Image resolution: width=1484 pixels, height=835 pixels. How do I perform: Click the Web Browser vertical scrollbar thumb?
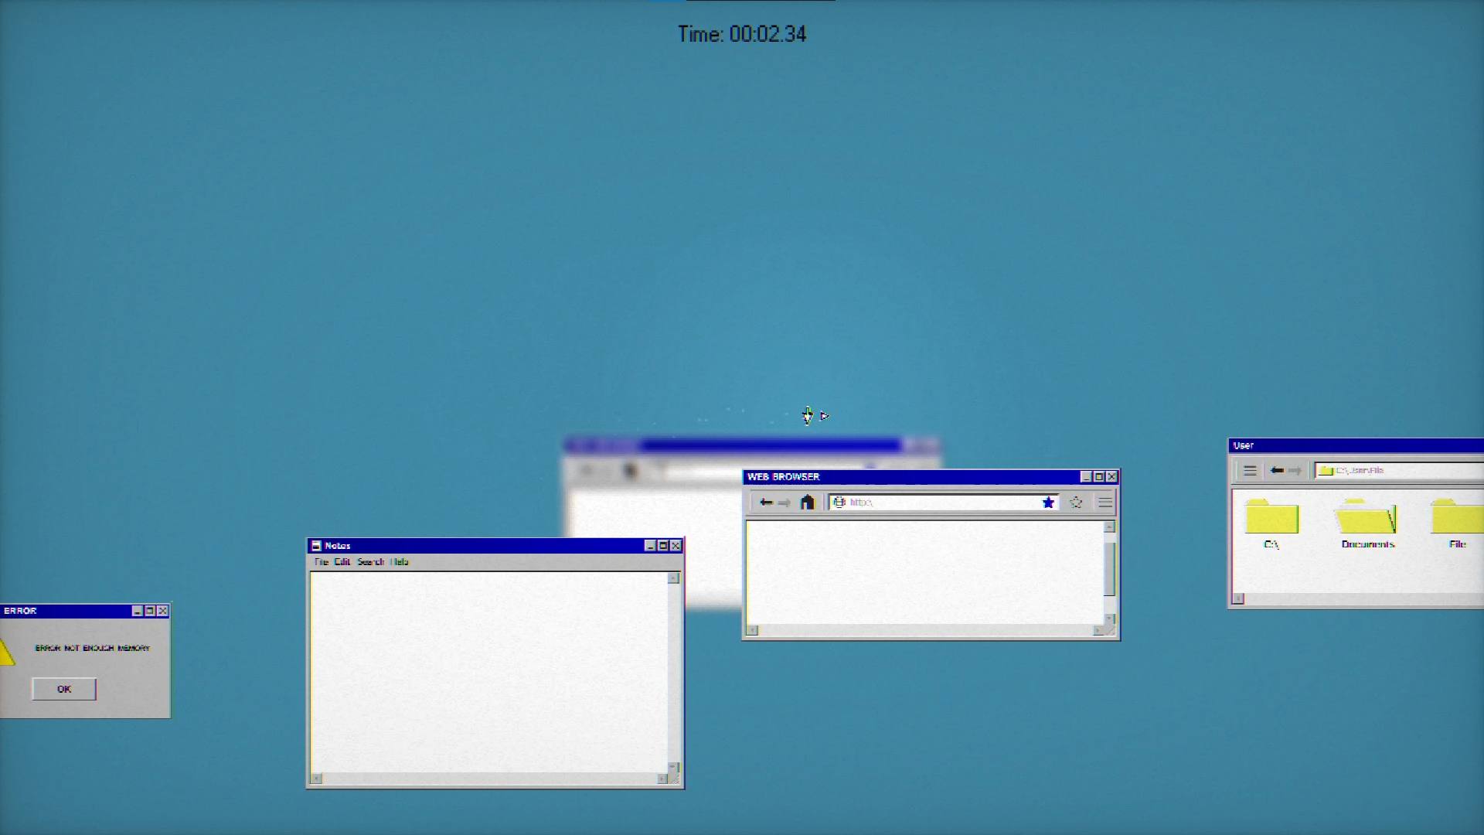pyautogui.click(x=1109, y=568)
